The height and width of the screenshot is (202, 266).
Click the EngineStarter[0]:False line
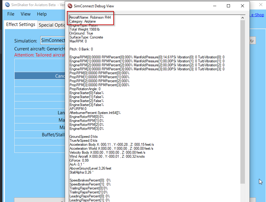pyautogui.click(x=87, y=93)
